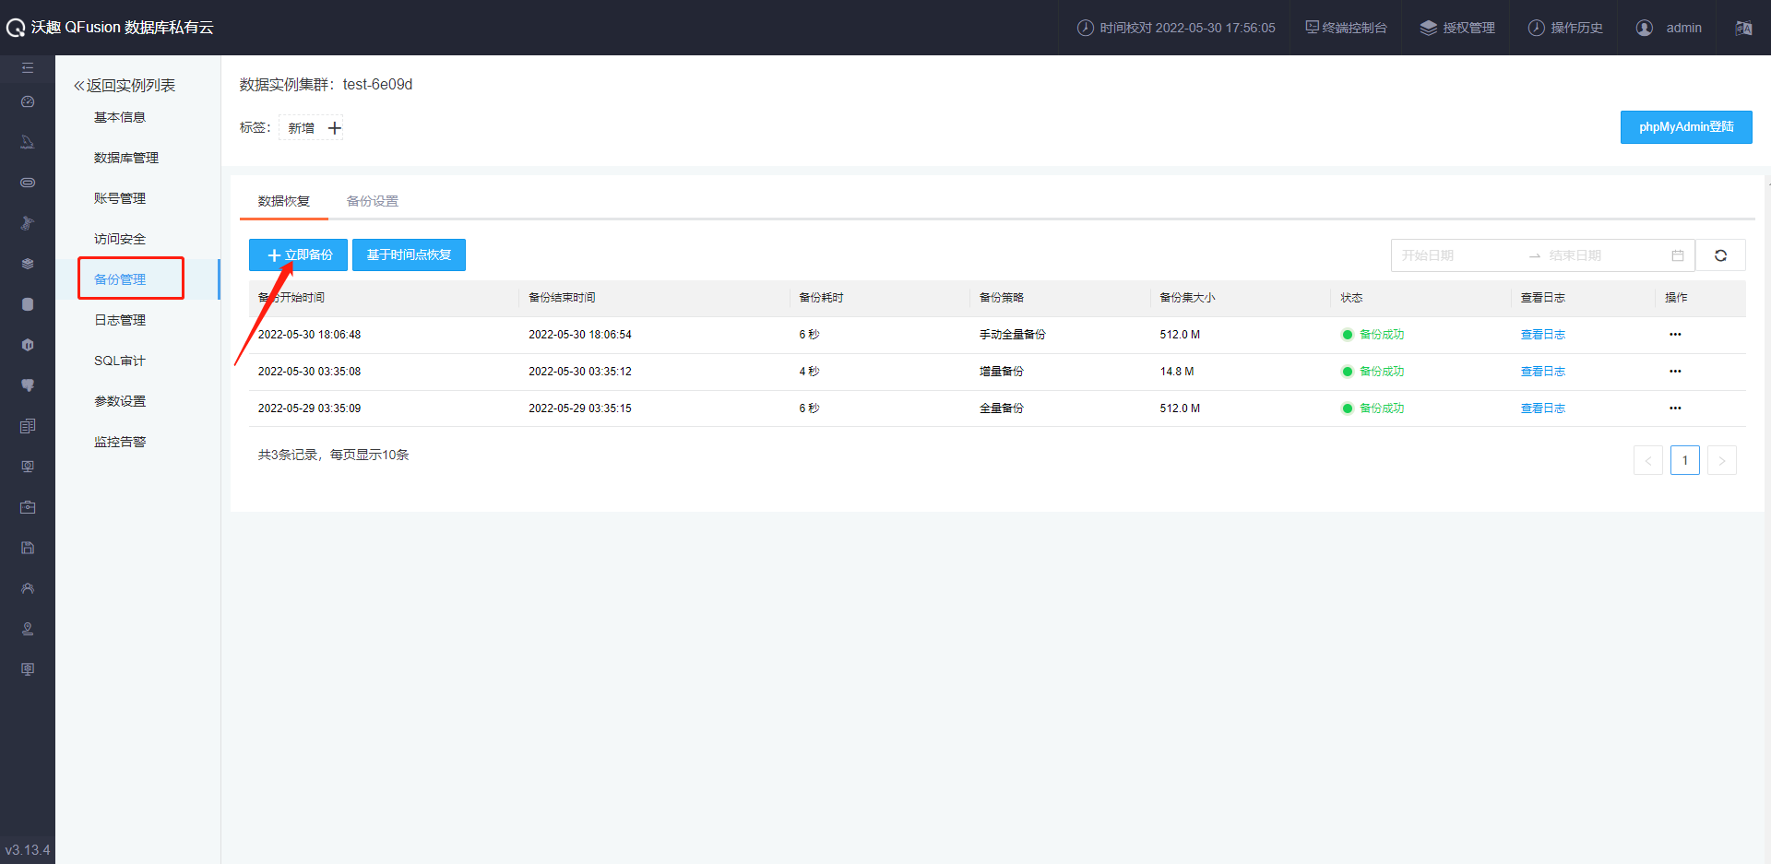Click the 立即备份 button
Image resolution: width=1771 pixels, height=864 pixels.
[x=298, y=255]
